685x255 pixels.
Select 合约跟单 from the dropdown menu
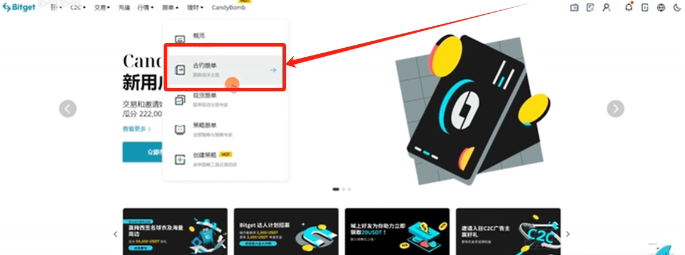coord(225,70)
